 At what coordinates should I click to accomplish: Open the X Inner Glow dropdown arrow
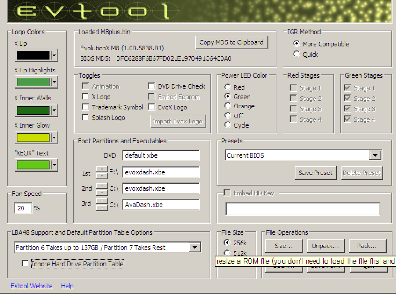pyautogui.click(x=54, y=138)
